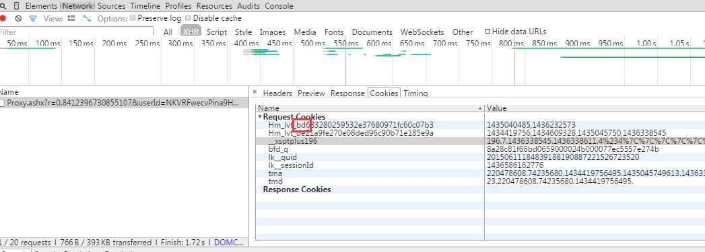Toggle the mobile device mode icon
705x252 pixels.
click(16, 6)
